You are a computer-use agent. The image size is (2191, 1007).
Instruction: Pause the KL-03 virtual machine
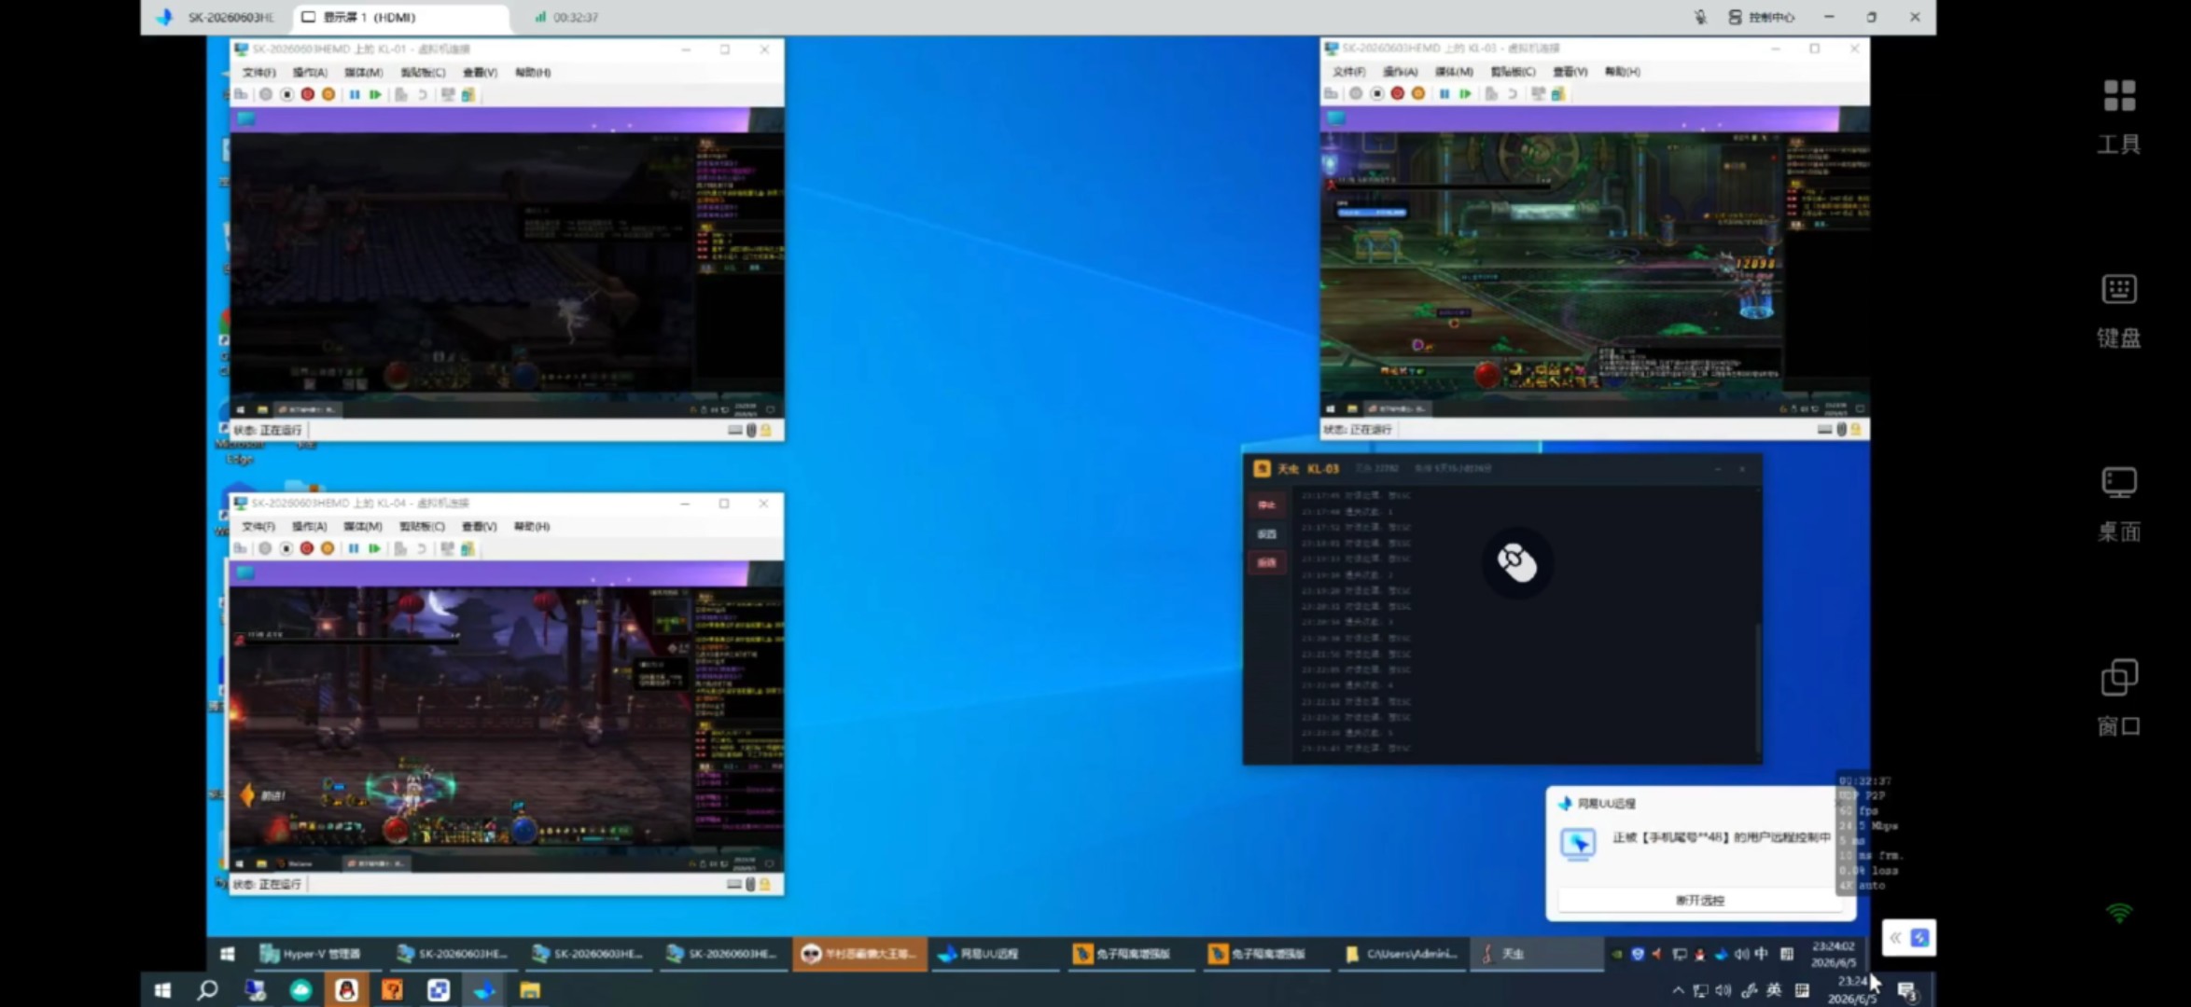(x=1444, y=93)
